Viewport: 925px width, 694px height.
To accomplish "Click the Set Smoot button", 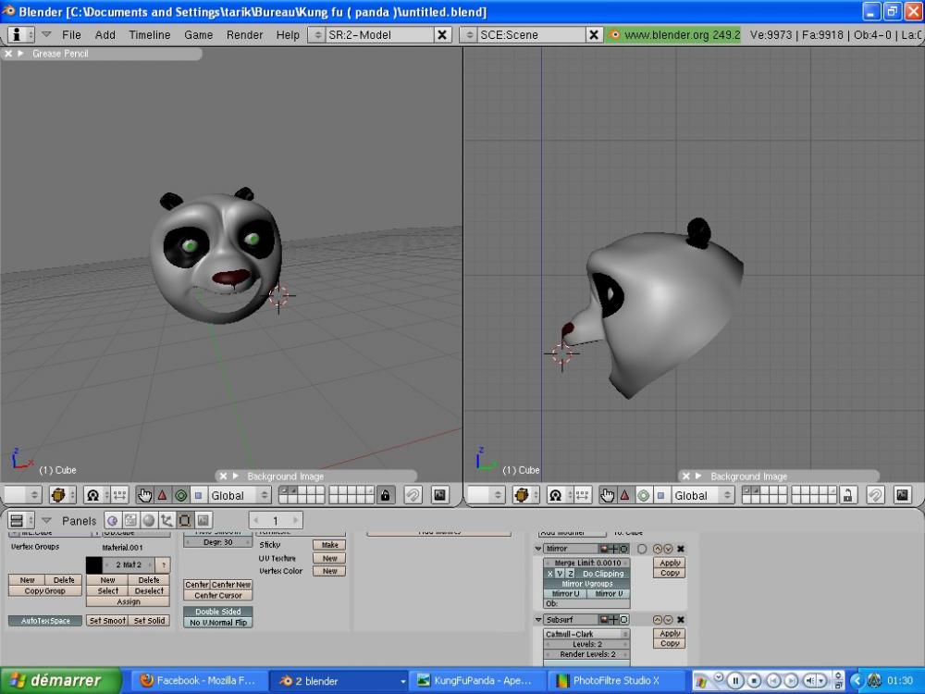I will pyautogui.click(x=107, y=621).
